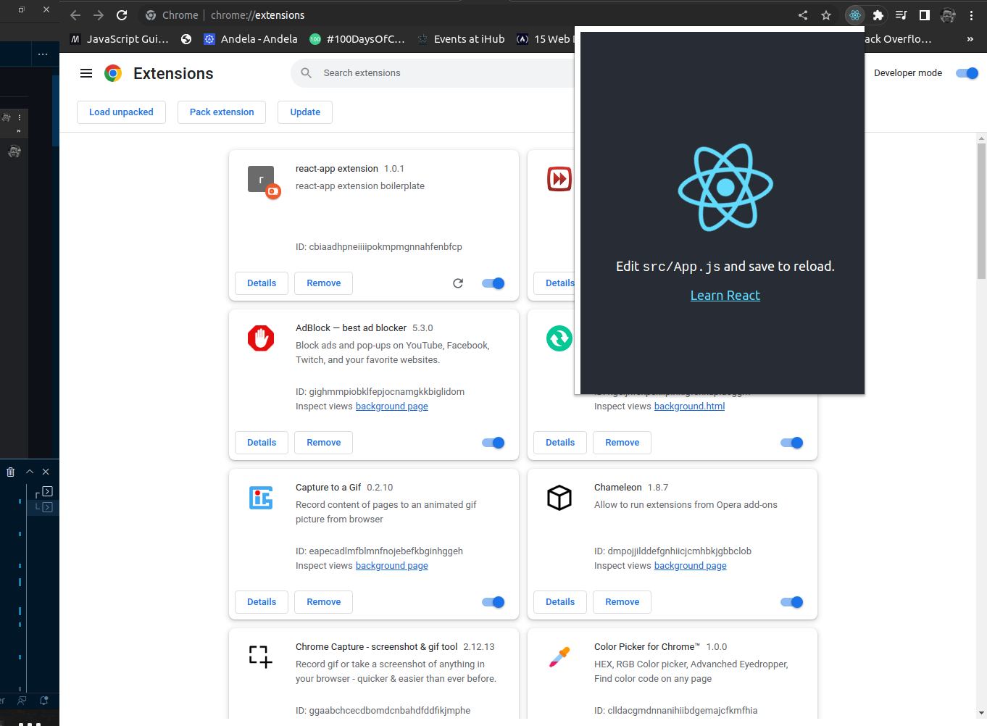Open Details for AdBlock
Image resolution: width=987 pixels, height=726 pixels.
tap(262, 443)
